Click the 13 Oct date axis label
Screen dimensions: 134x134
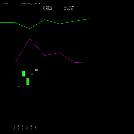click(27, 128)
